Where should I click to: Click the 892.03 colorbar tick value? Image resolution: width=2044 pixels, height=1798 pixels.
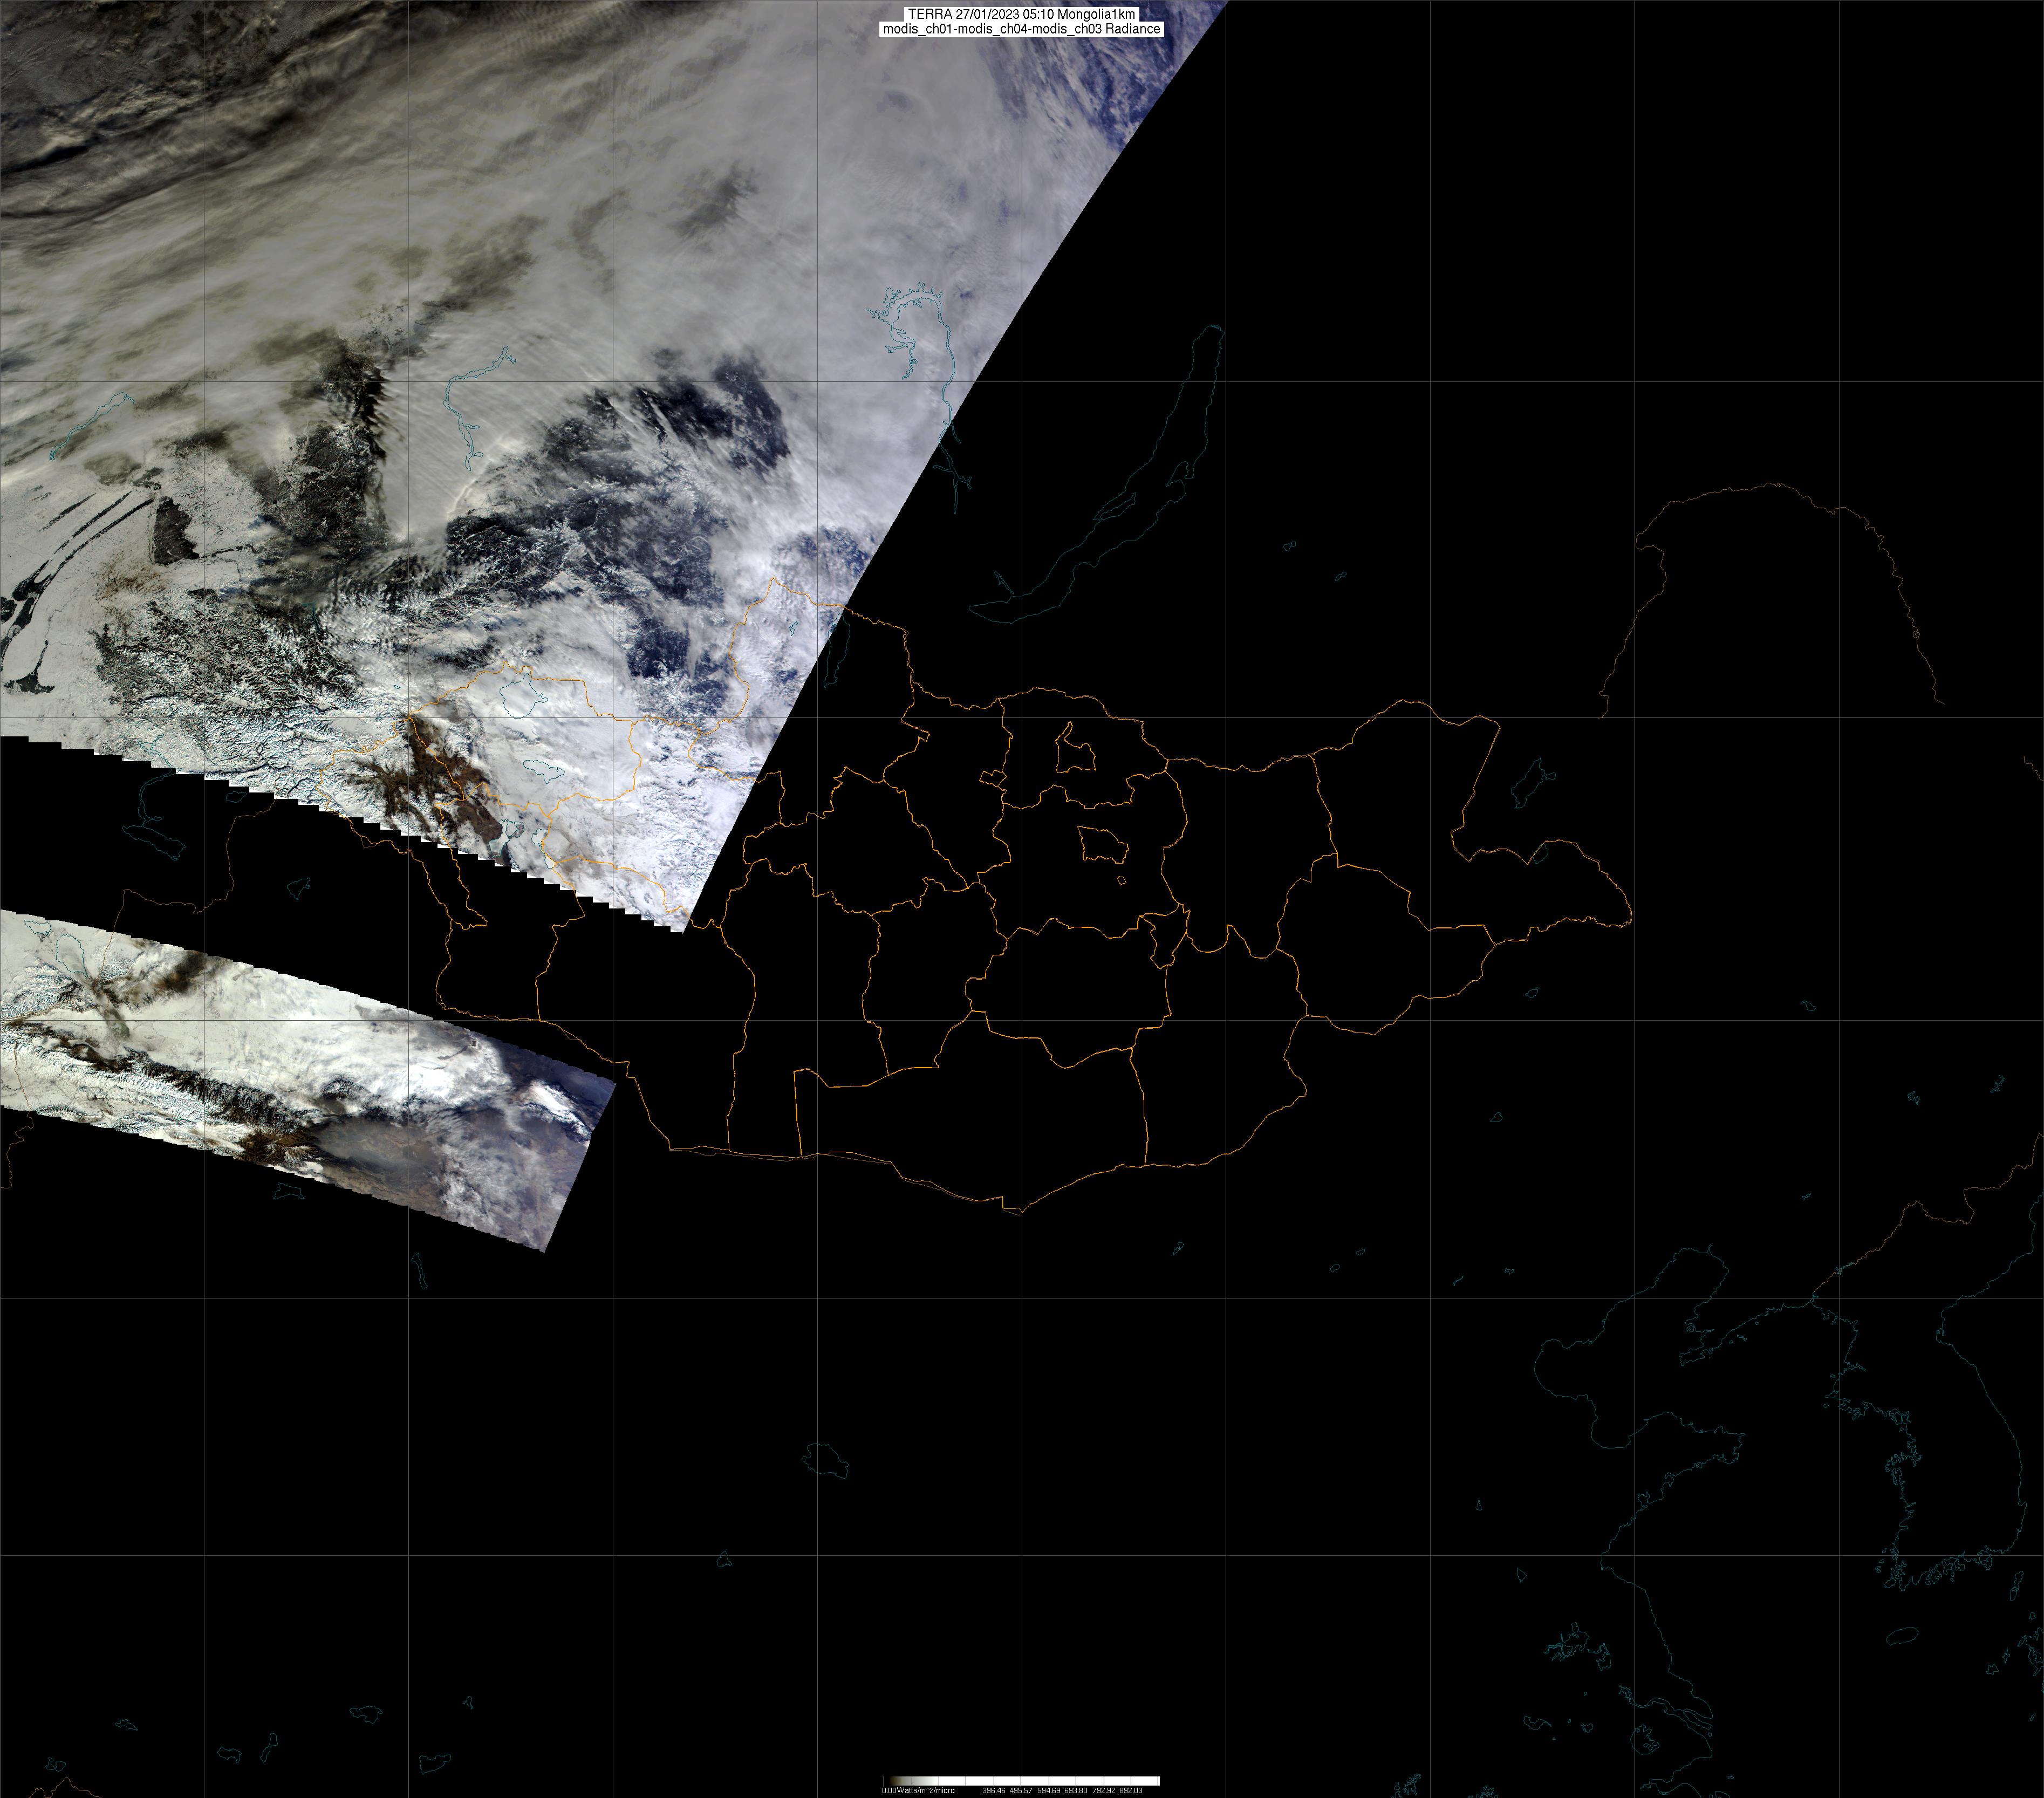coord(1131,1791)
